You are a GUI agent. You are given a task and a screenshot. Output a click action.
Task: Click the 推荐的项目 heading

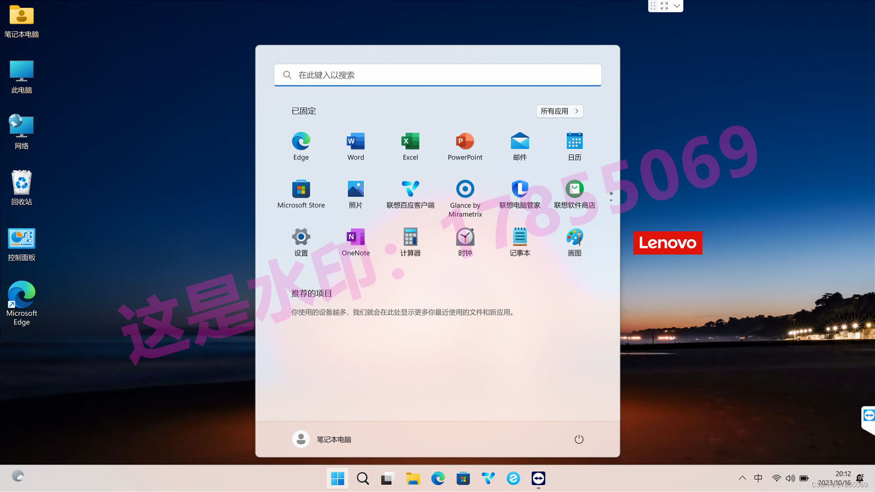[x=312, y=293]
